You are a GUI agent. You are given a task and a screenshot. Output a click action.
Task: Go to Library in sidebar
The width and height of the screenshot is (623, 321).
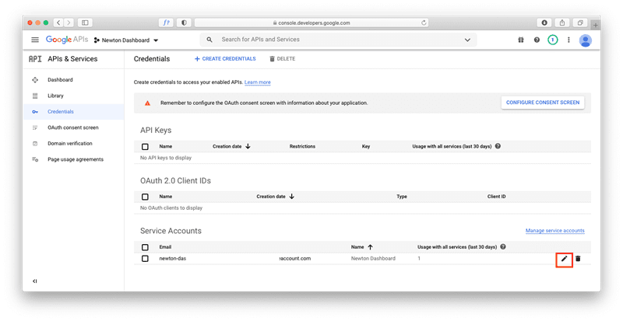55,96
